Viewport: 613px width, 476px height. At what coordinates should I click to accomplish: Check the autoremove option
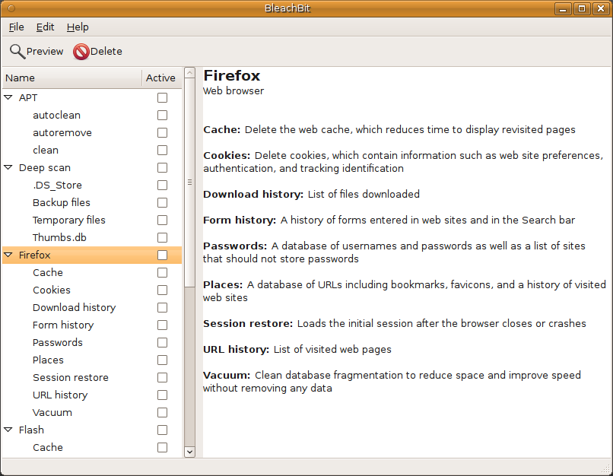pos(162,132)
